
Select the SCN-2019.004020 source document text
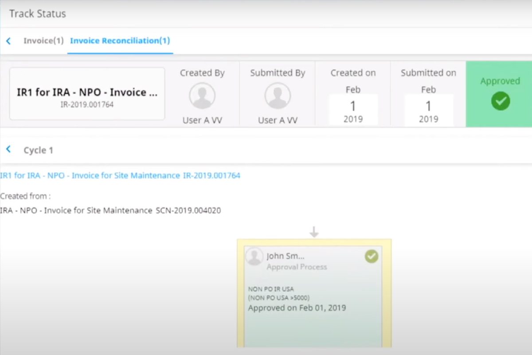click(110, 210)
